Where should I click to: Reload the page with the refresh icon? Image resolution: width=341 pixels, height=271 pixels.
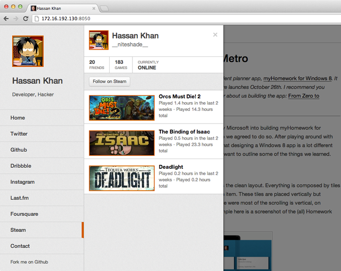(x=26, y=18)
